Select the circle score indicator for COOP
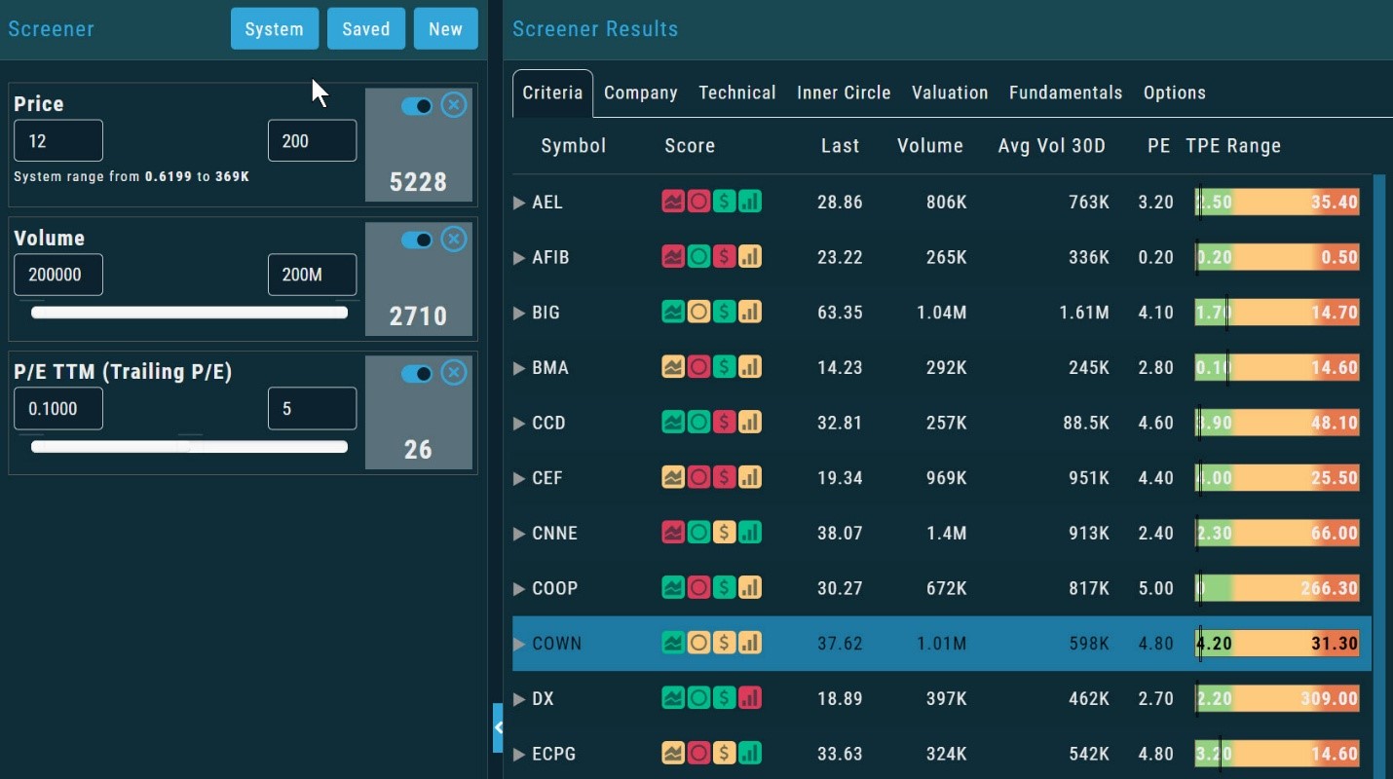1393x779 pixels. (698, 587)
